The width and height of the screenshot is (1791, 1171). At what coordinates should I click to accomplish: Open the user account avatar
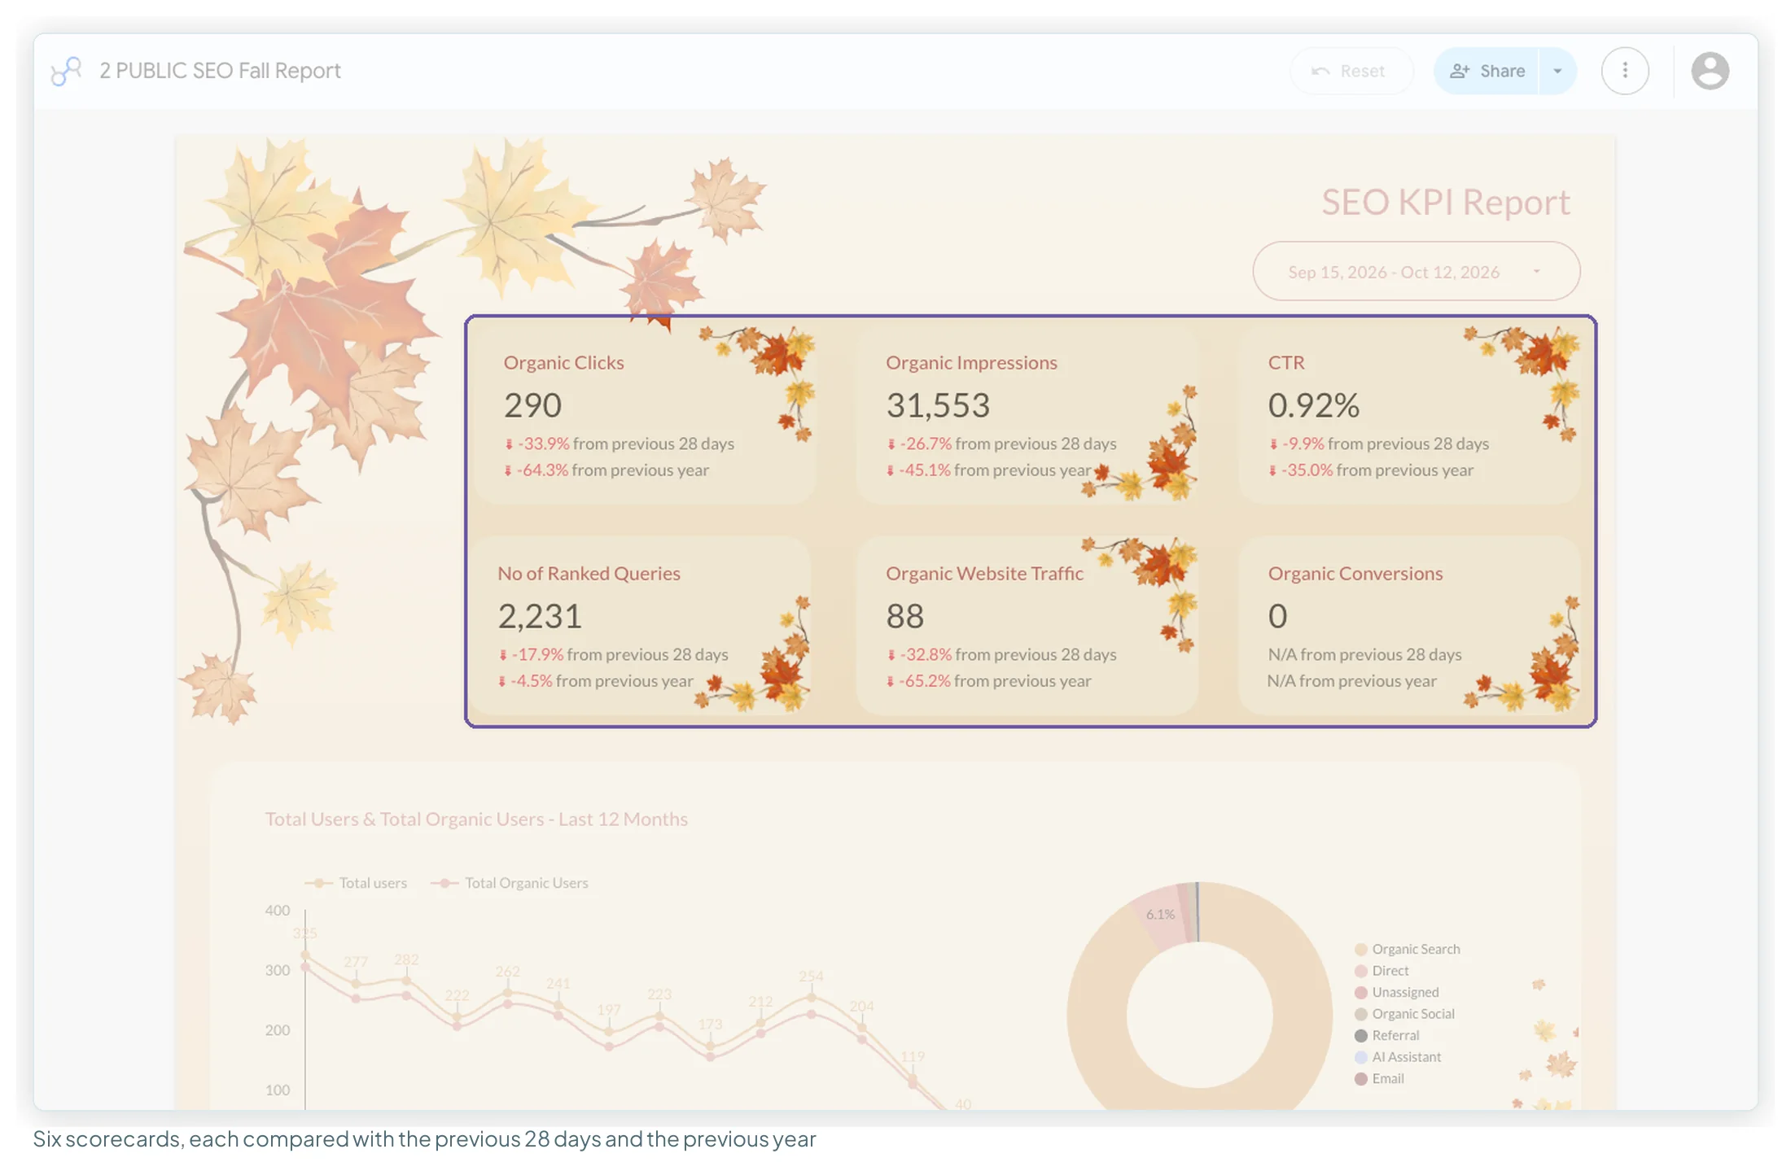click(1710, 71)
